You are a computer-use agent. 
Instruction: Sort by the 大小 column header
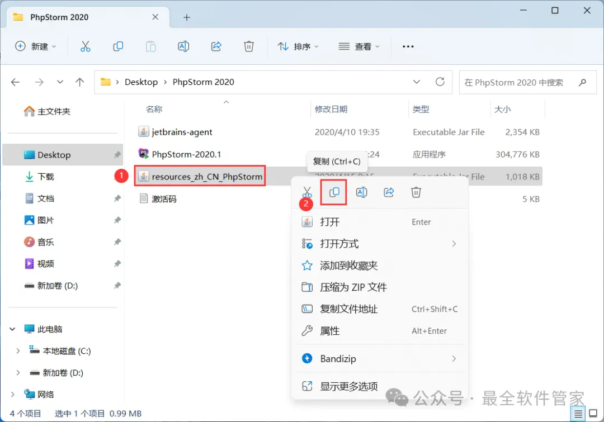(502, 110)
